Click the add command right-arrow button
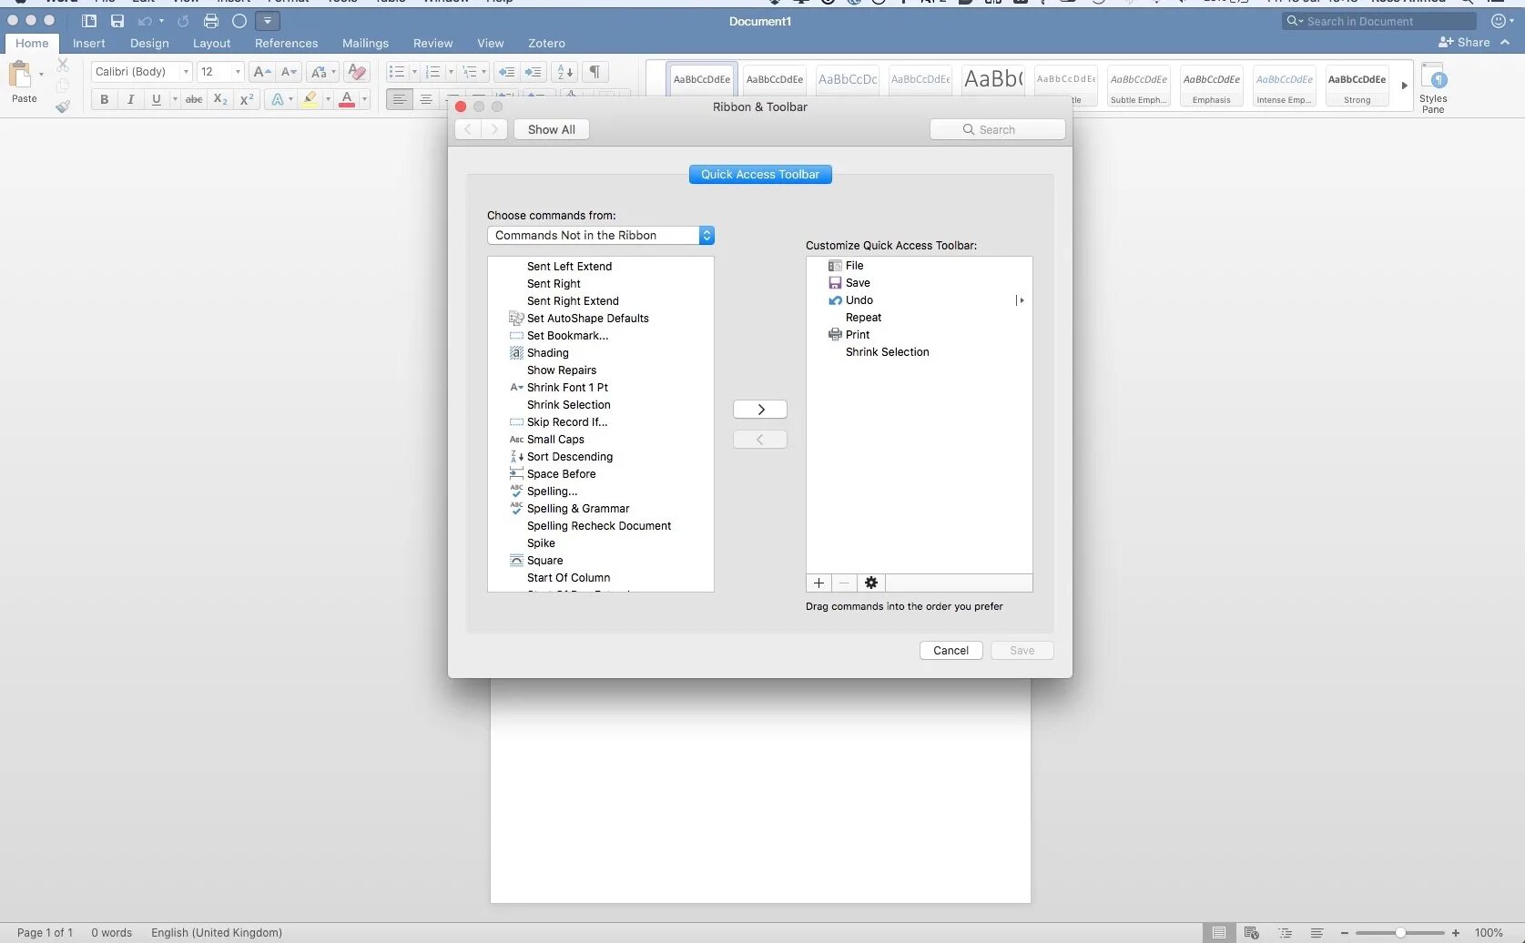Viewport: 1525px width, 943px height. tap(760, 410)
